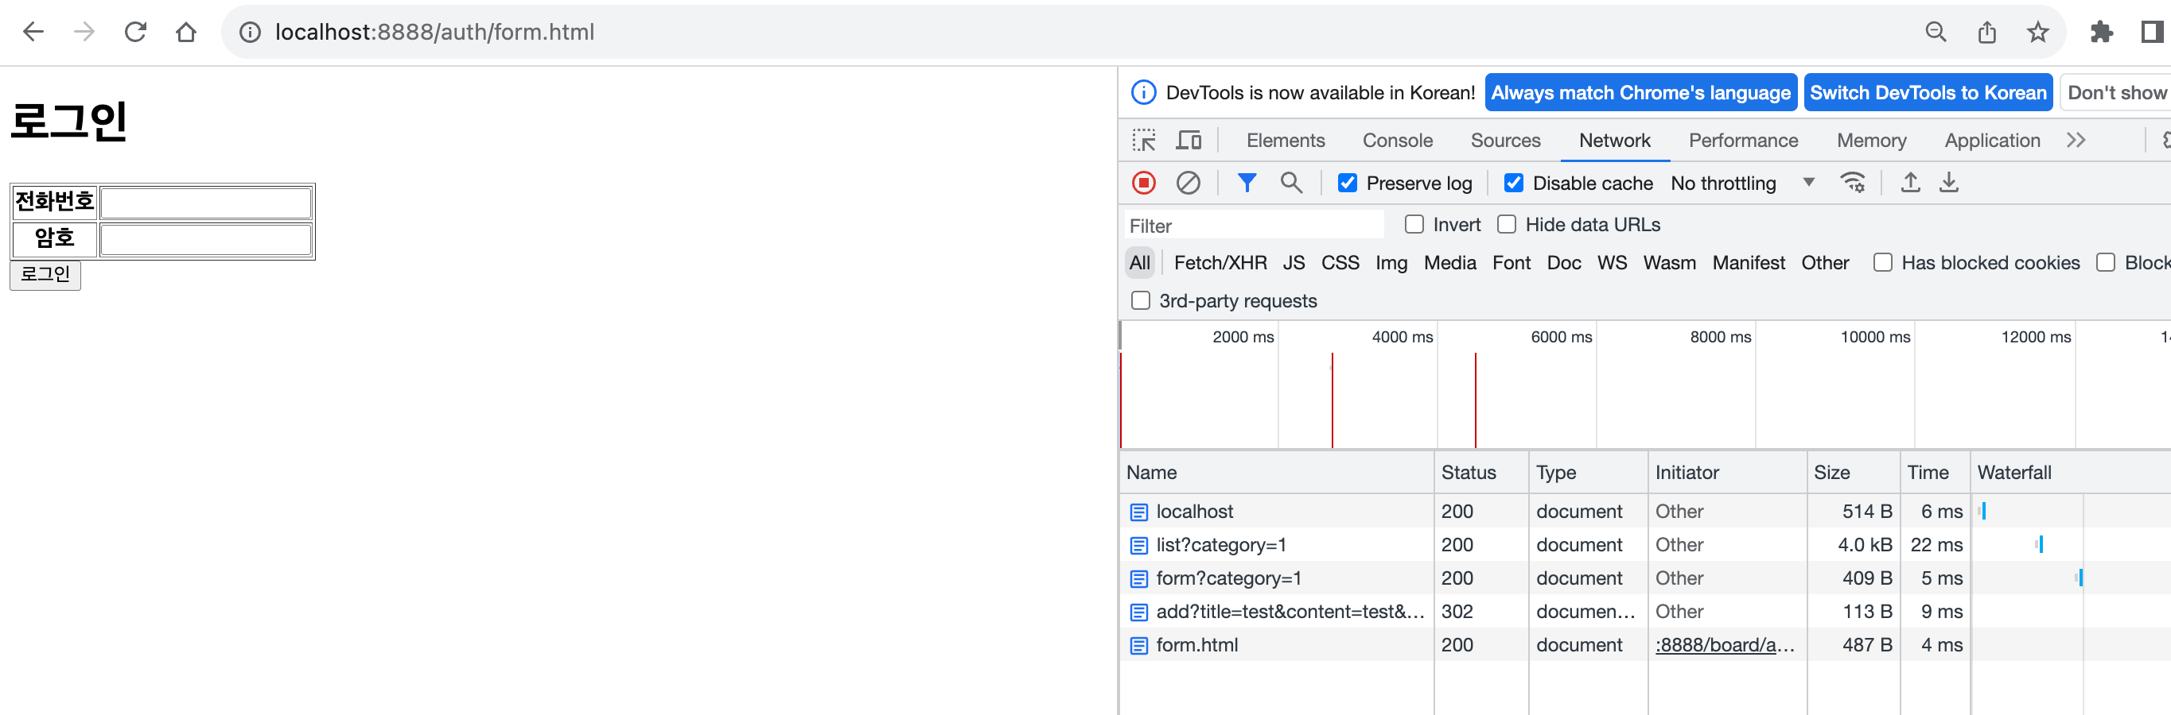Open network search magnifier icon
Viewport: 2171px width, 715px height.
point(1290,183)
